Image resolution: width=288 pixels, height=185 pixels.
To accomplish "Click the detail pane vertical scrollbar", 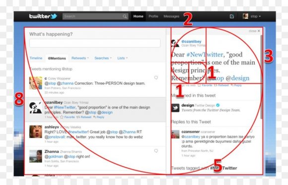I will point(261,77).
